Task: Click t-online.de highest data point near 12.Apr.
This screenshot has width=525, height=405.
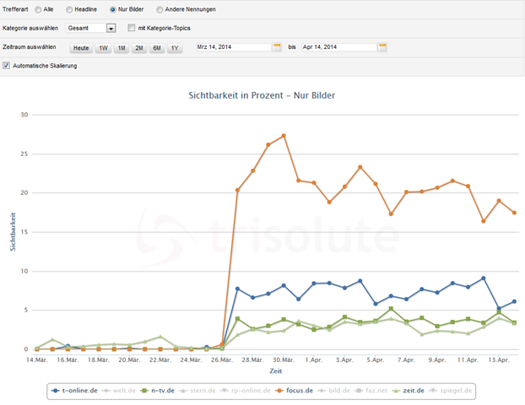Action: pos(483,278)
